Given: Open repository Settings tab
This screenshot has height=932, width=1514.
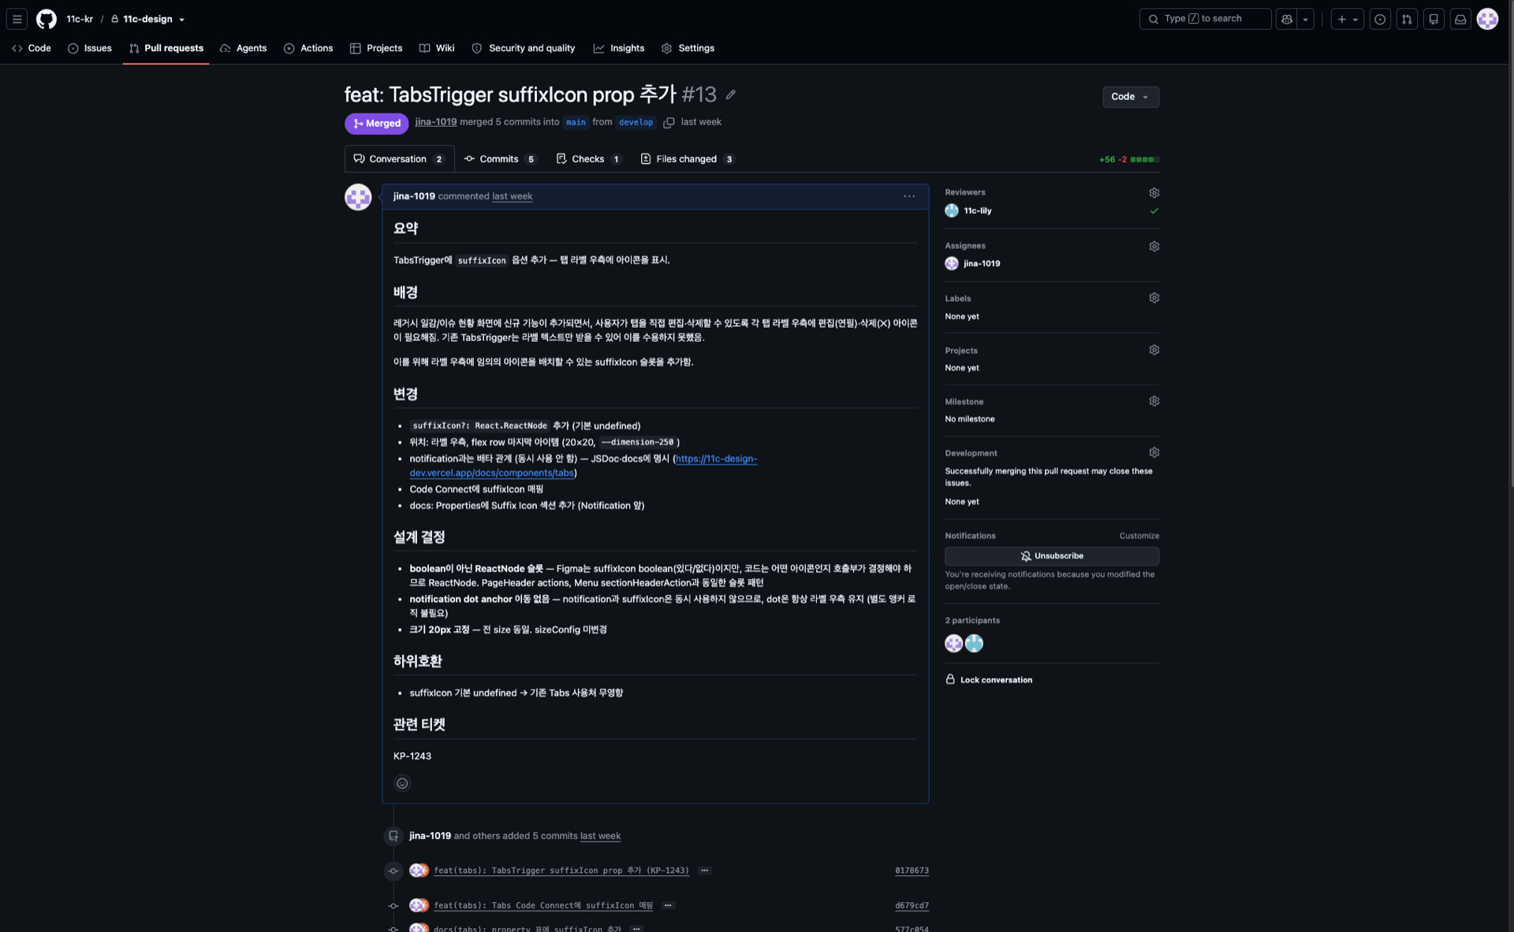Looking at the screenshot, I should point(688,48).
